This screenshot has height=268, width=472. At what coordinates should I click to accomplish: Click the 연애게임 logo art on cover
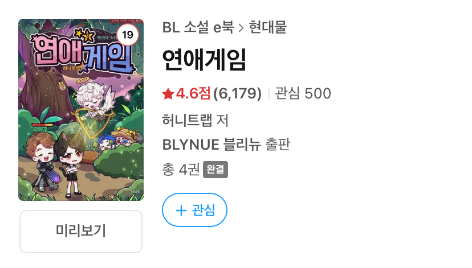click(83, 52)
